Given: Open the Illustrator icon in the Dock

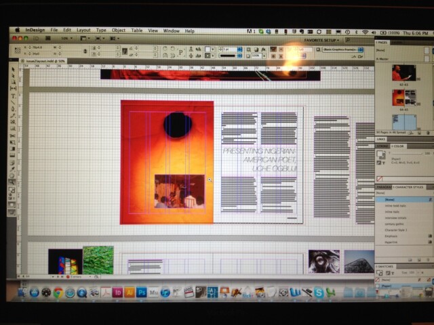Looking at the screenshot, I should tap(130, 292).
